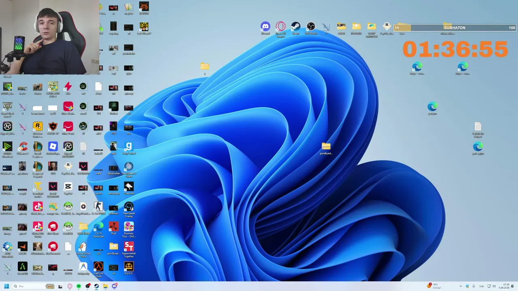Select the Goose Goose Duck shortcut

coord(83,250)
